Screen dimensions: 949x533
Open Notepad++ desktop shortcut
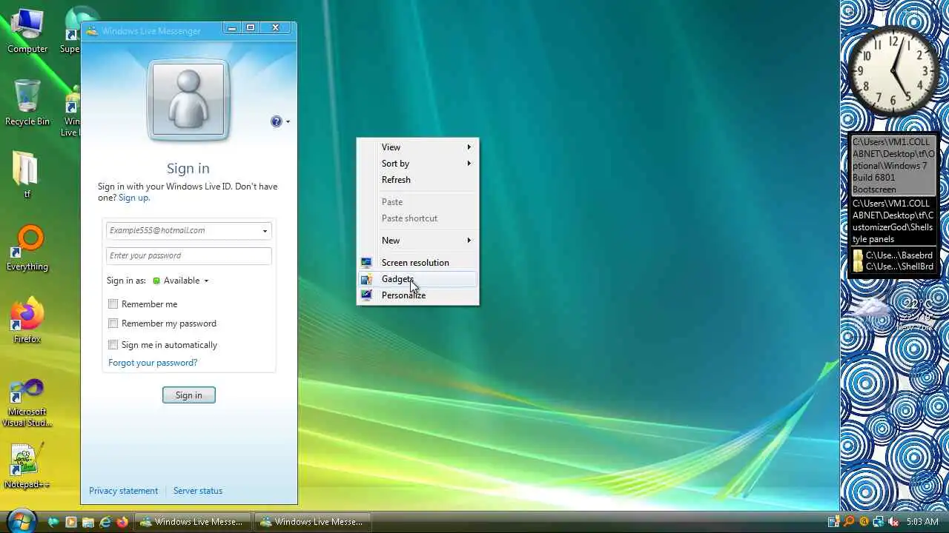[x=27, y=466]
